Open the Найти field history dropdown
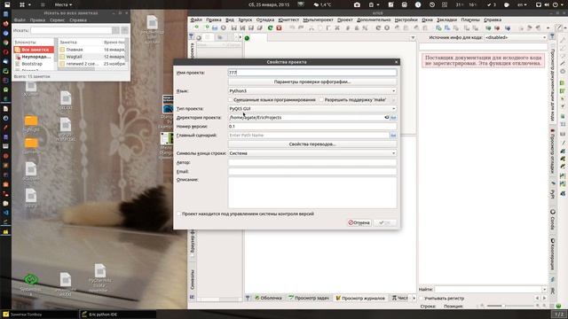Image resolution: width=568 pixels, height=319 pixels. point(544,290)
